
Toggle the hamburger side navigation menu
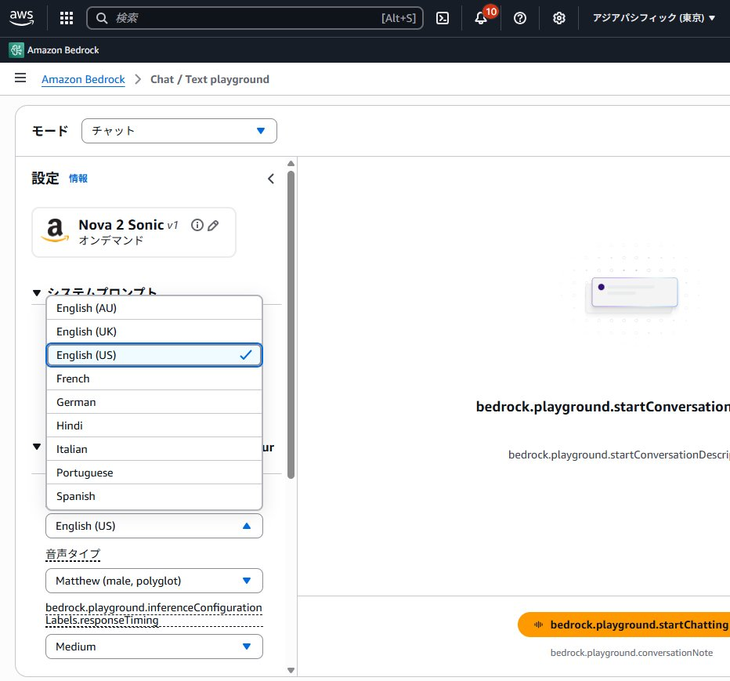20,78
